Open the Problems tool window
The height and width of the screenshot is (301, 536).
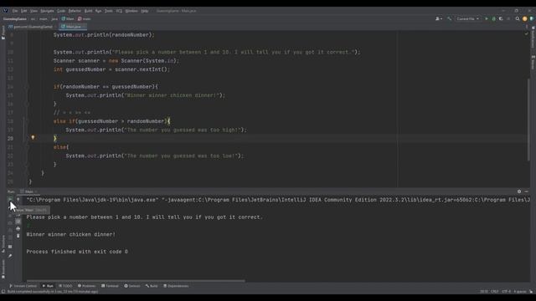[x=86, y=286]
